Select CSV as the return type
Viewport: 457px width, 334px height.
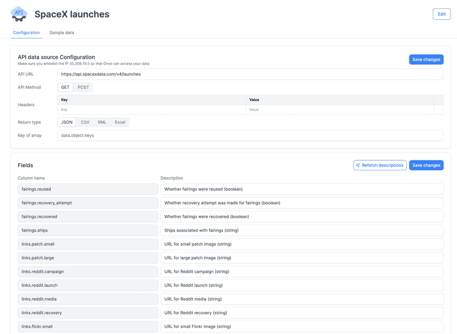point(84,122)
